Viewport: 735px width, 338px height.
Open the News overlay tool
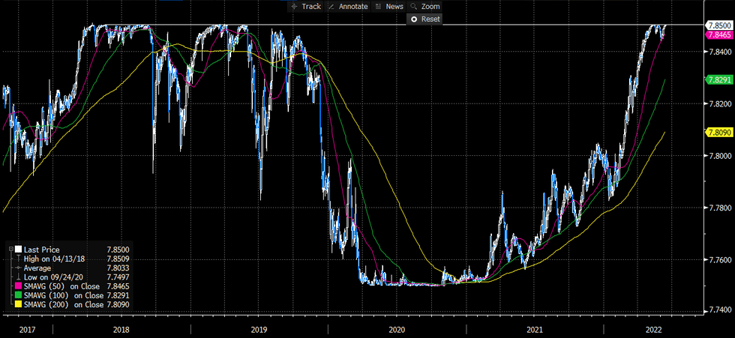click(x=389, y=6)
